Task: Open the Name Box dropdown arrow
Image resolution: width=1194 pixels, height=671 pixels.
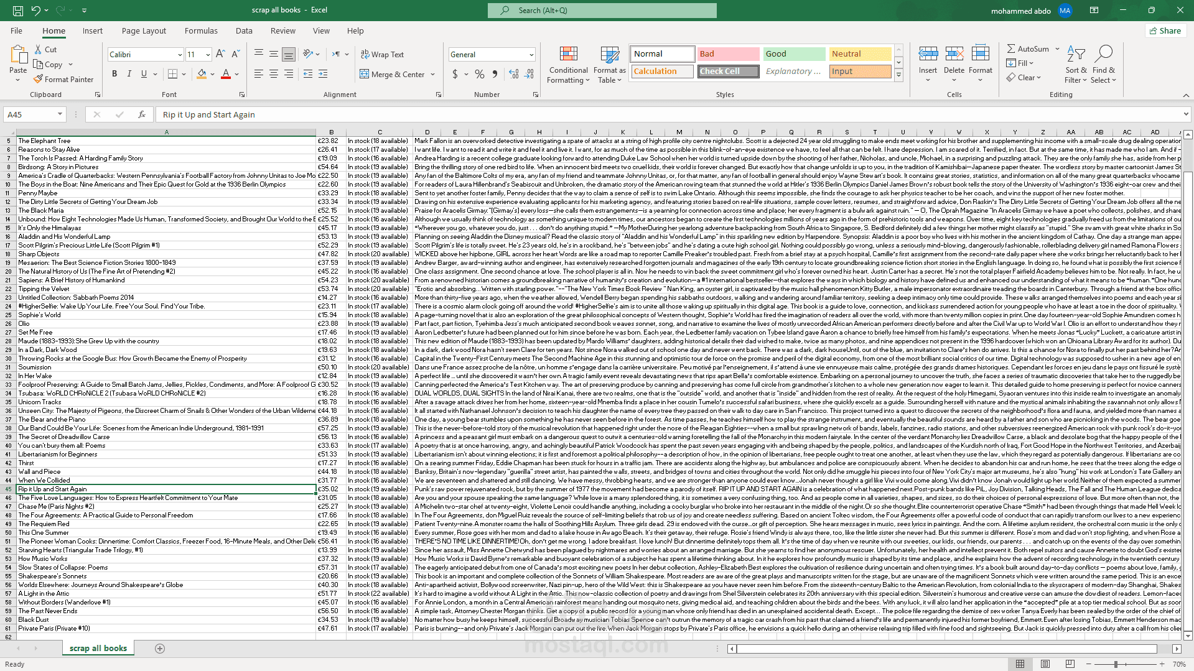Action: click(x=60, y=114)
